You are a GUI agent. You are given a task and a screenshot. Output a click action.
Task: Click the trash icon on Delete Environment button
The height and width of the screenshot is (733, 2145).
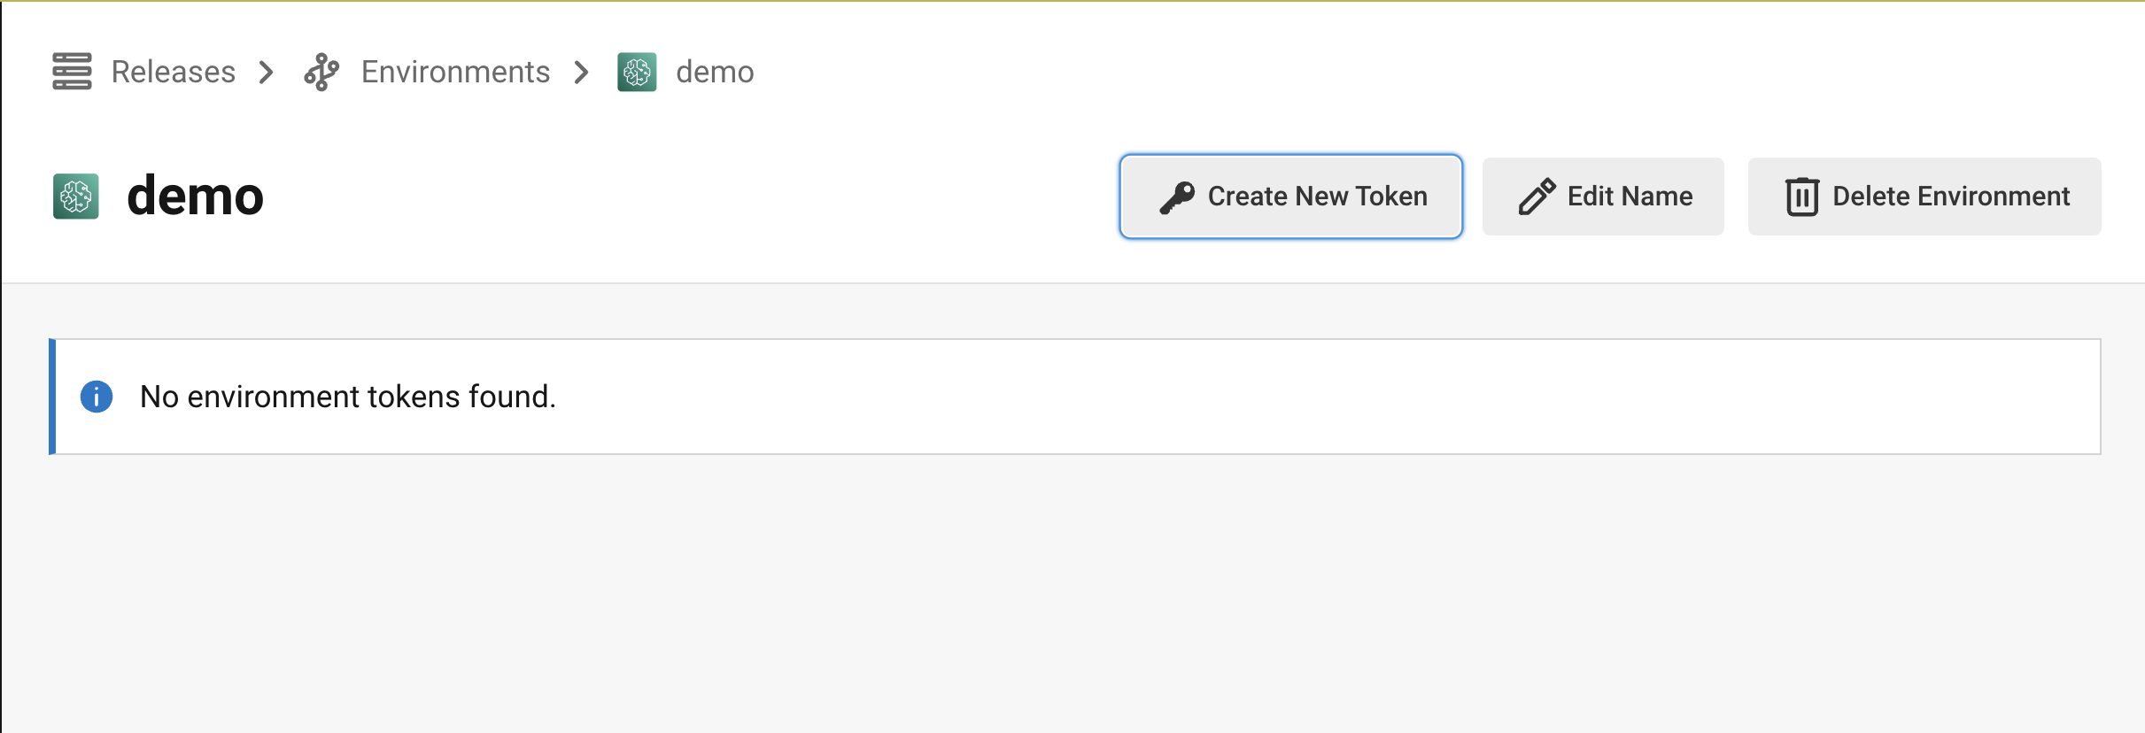pos(1804,196)
